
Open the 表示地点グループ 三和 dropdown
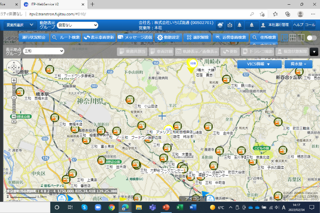(x=45, y=51)
